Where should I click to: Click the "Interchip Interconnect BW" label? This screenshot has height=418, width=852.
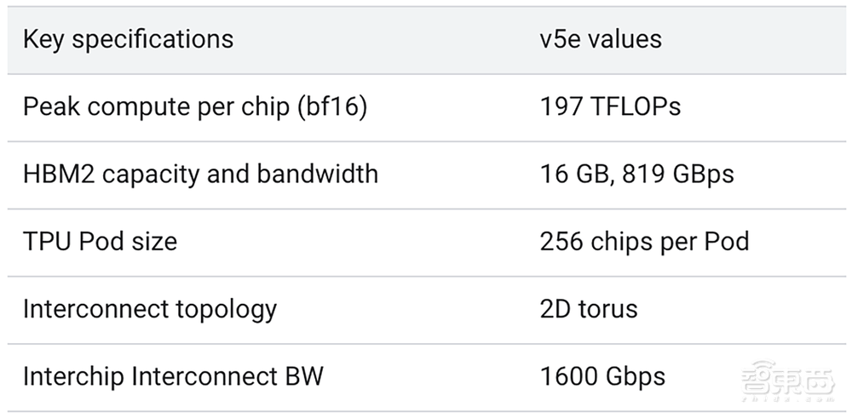(x=173, y=376)
